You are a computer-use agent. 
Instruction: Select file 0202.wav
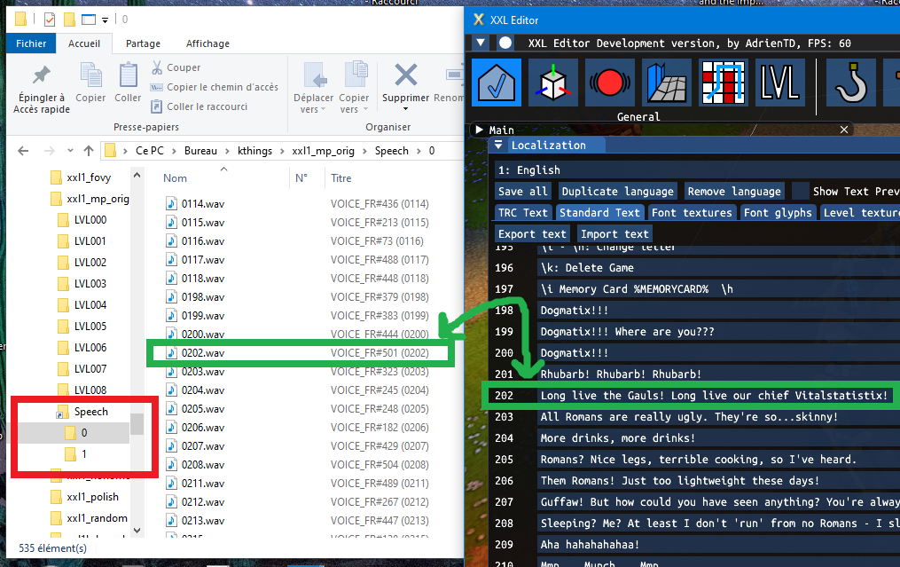click(x=203, y=353)
